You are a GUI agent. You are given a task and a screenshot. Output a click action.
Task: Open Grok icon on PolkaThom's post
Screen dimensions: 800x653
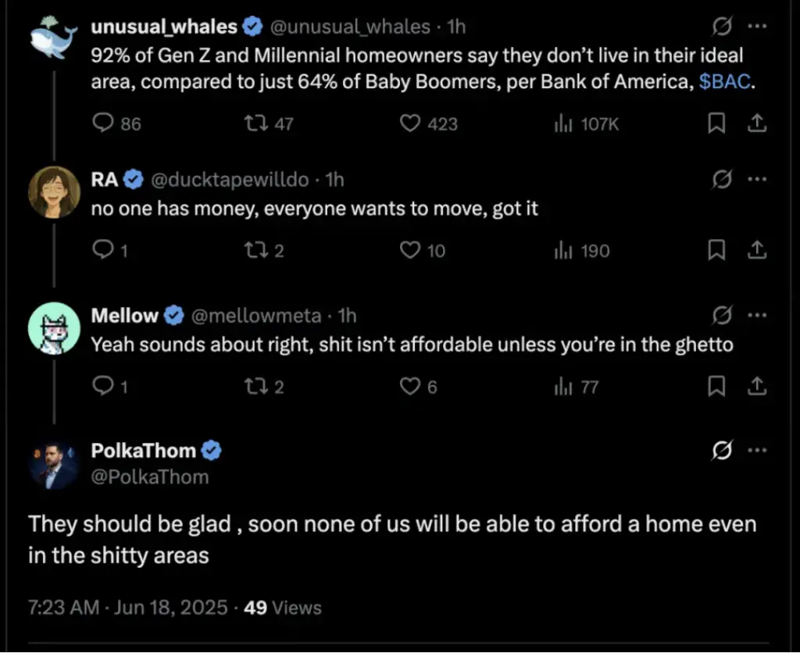coord(722,450)
